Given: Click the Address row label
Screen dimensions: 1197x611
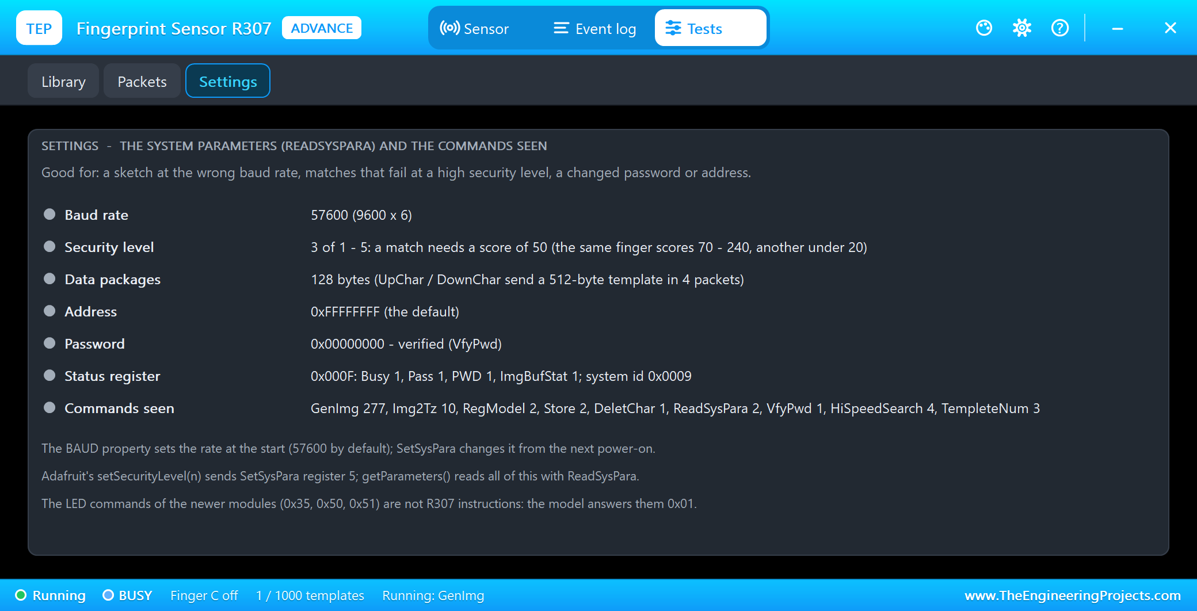Looking at the screenshot, I should coord(90,312).
